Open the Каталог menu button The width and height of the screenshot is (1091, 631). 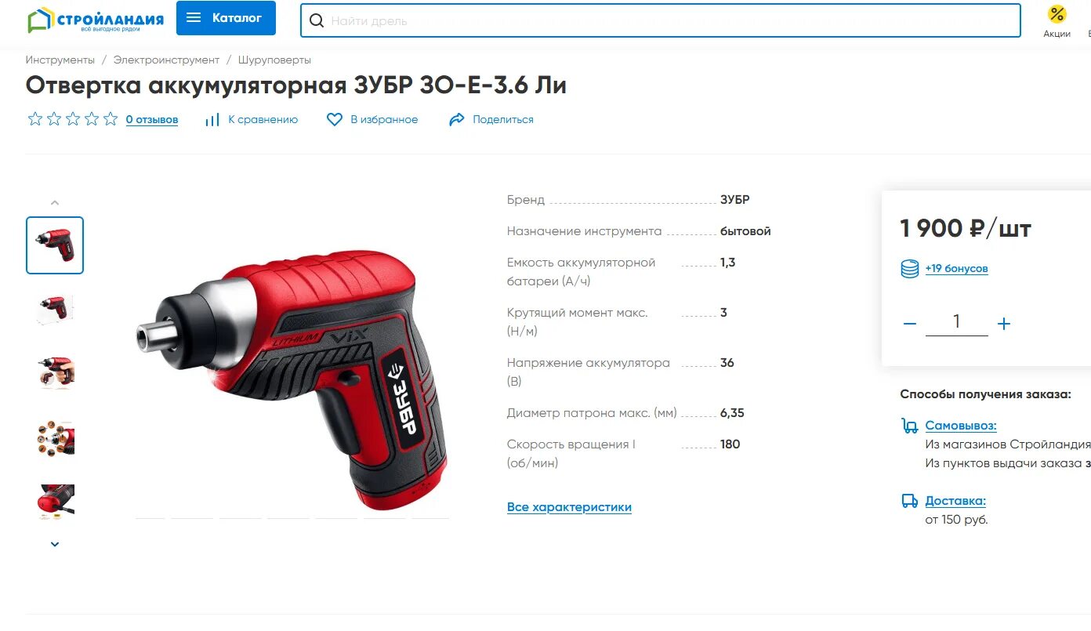(226, 18)
